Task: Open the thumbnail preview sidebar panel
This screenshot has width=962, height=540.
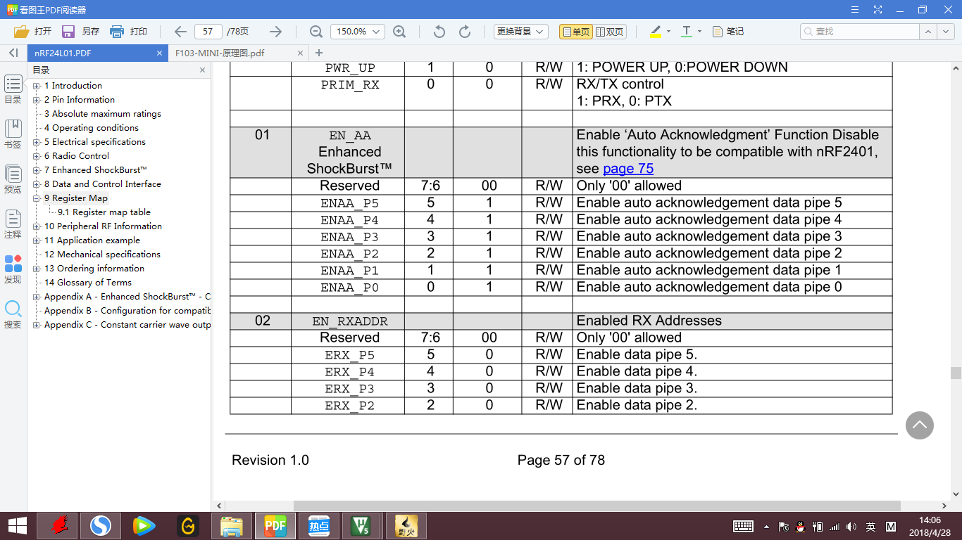Action: pos(13,179)
